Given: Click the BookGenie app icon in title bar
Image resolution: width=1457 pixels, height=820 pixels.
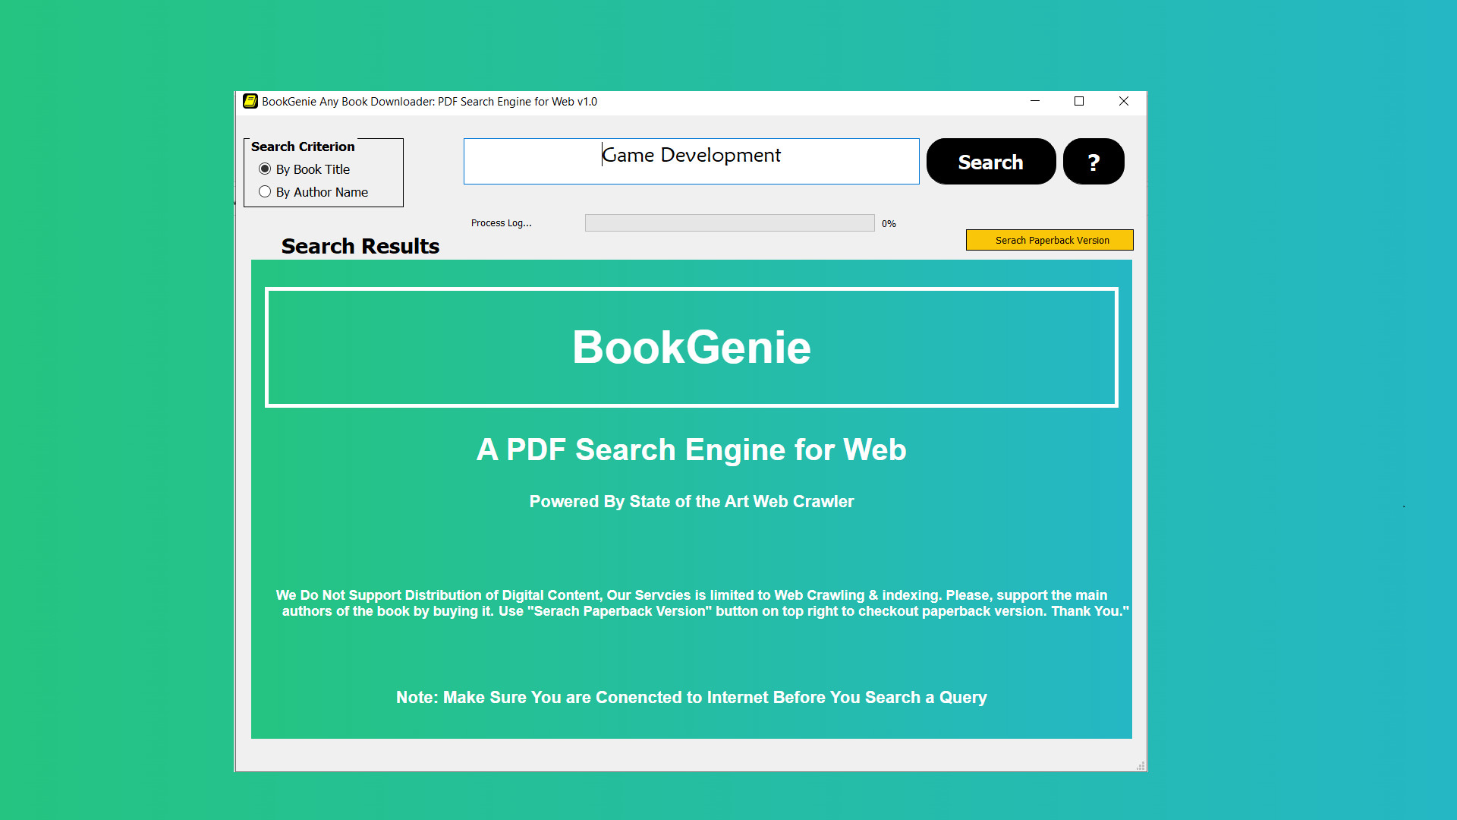Looking at the screenshot, I should click(250, 101).
